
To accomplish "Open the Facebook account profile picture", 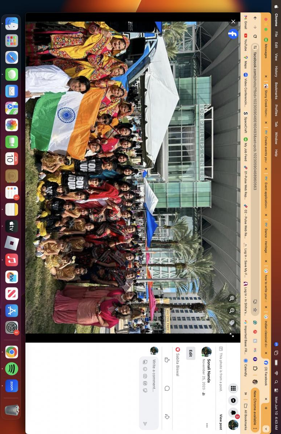I will (233, 425).
